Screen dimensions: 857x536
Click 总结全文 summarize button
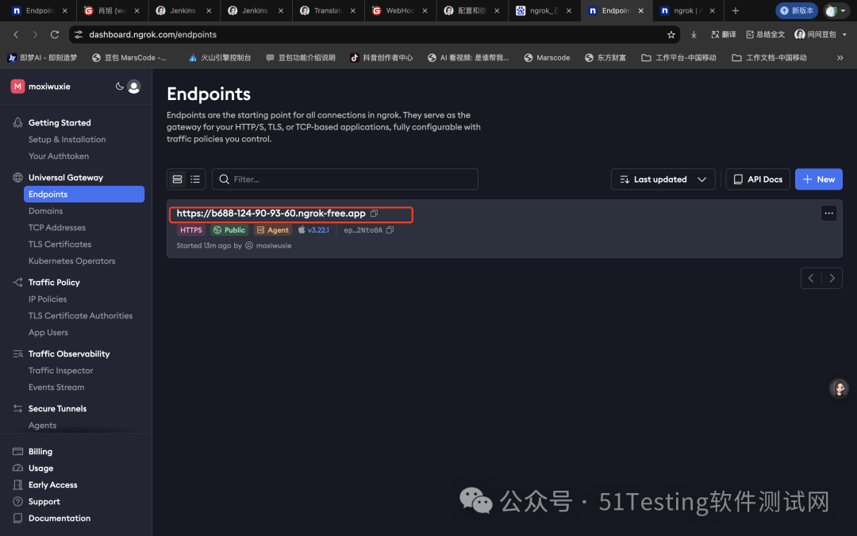[765, 34]
